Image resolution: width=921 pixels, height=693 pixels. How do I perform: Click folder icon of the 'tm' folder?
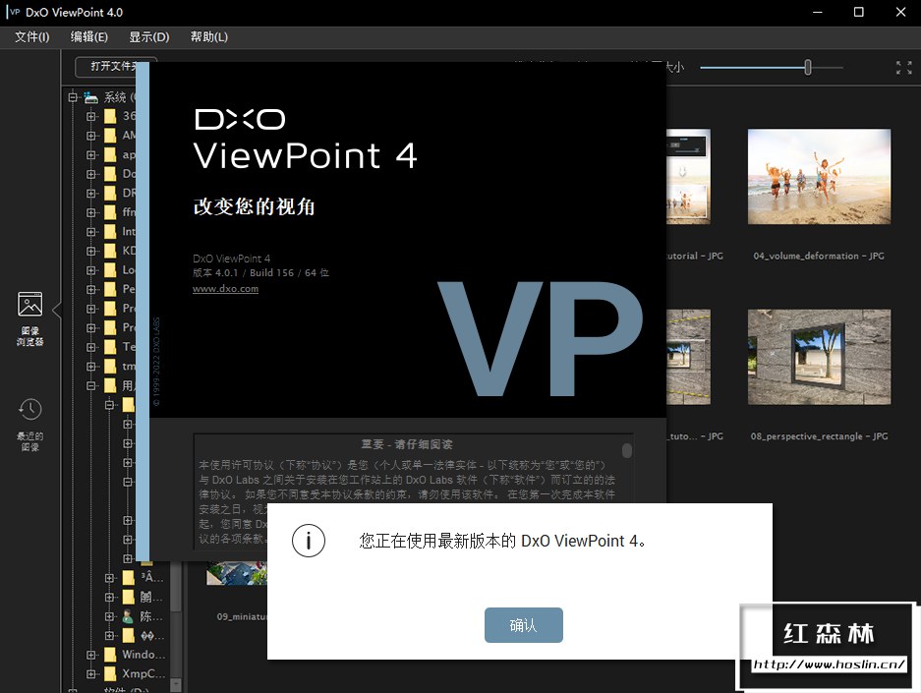(110, 367)
